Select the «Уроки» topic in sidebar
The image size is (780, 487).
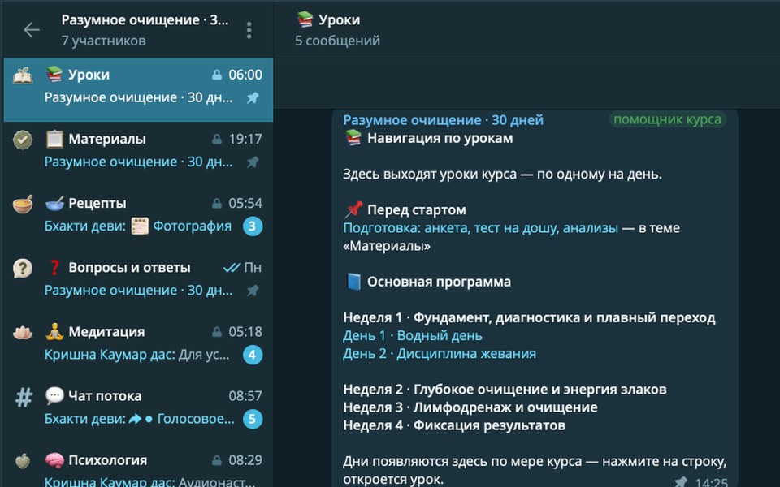click(x=138, y=90)
